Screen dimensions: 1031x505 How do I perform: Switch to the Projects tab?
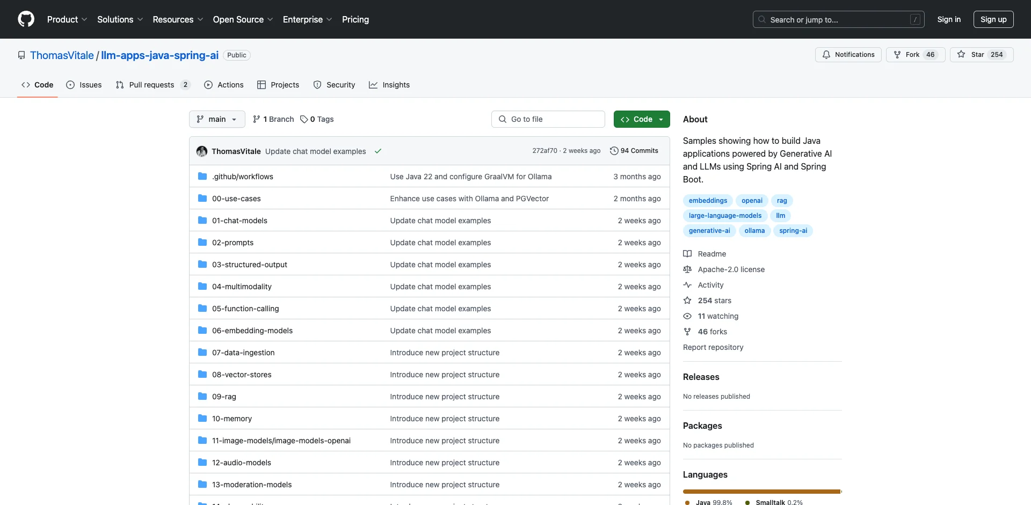278,85
